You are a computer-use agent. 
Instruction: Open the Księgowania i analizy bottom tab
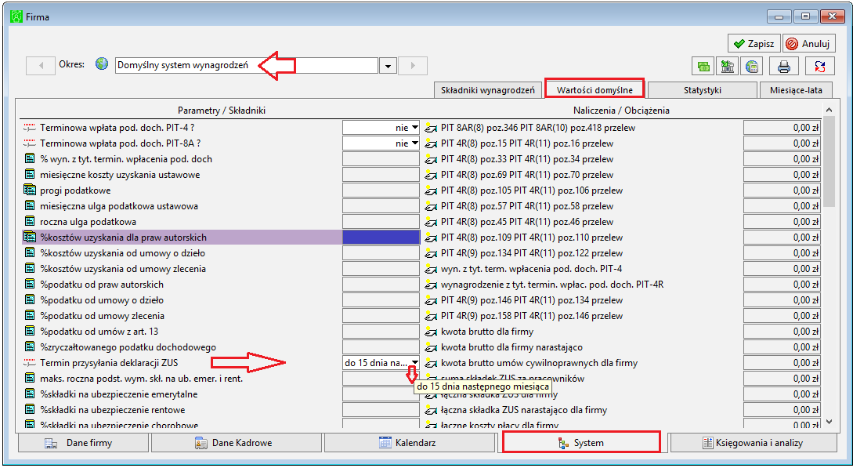tap(753, 443)
